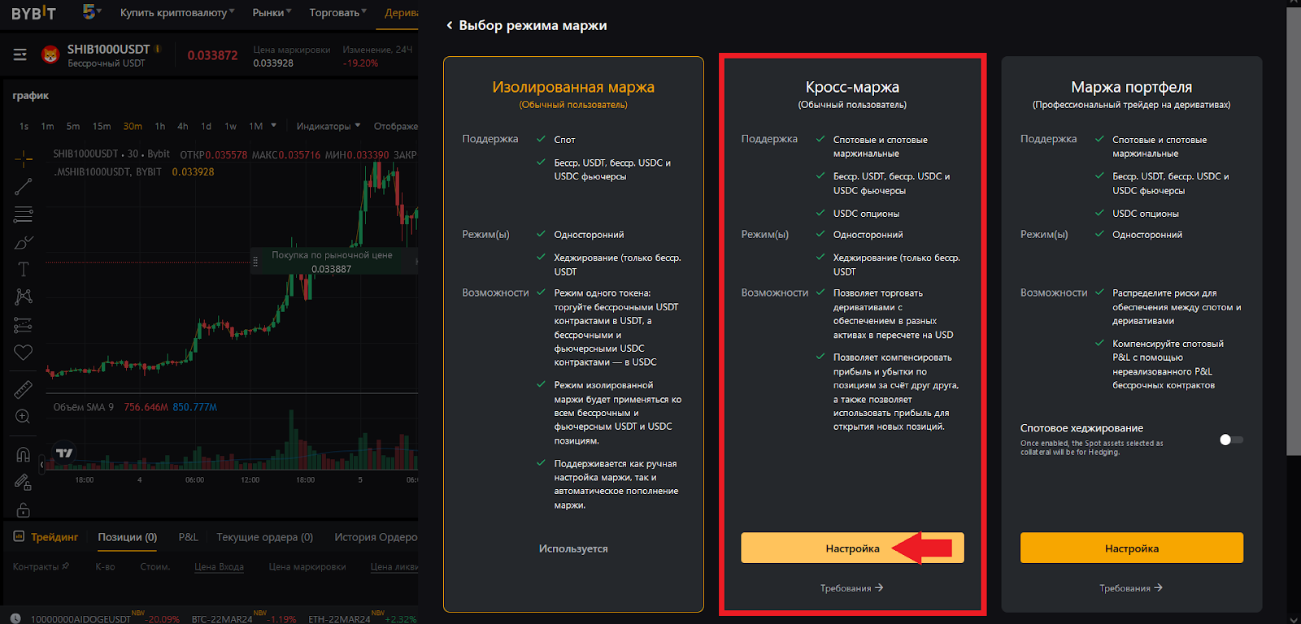Screen dimensions: 1301x624
Task: Open the Позиции (0) tab
Action: (x=128, y=537)
